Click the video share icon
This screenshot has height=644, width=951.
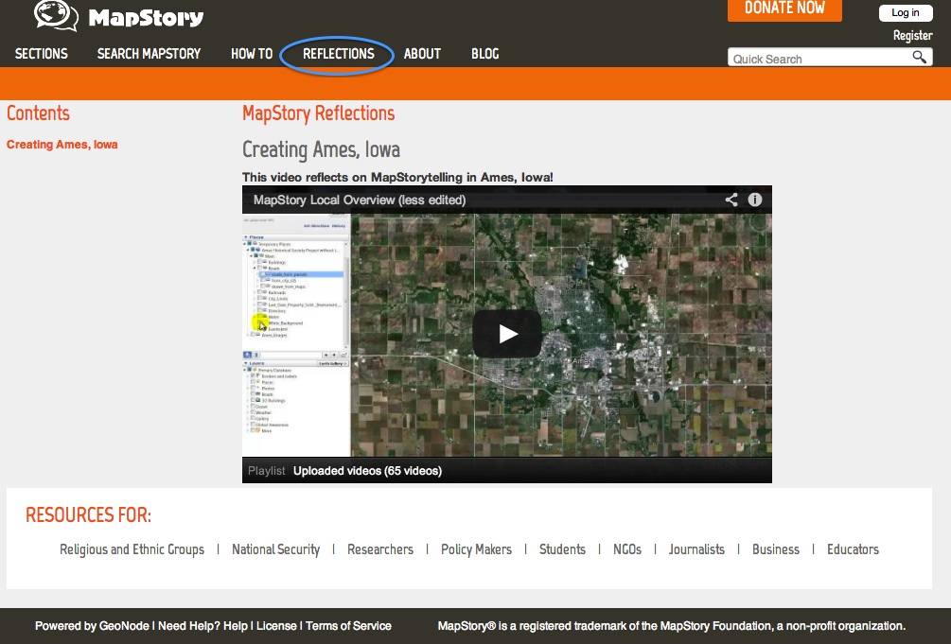(x=731, y=200)
